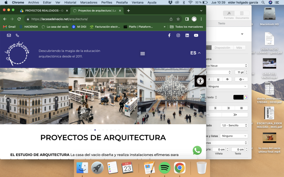Toggle Chrome side panel icon
This screenshot has width=284, height=177.
(187, 19)
